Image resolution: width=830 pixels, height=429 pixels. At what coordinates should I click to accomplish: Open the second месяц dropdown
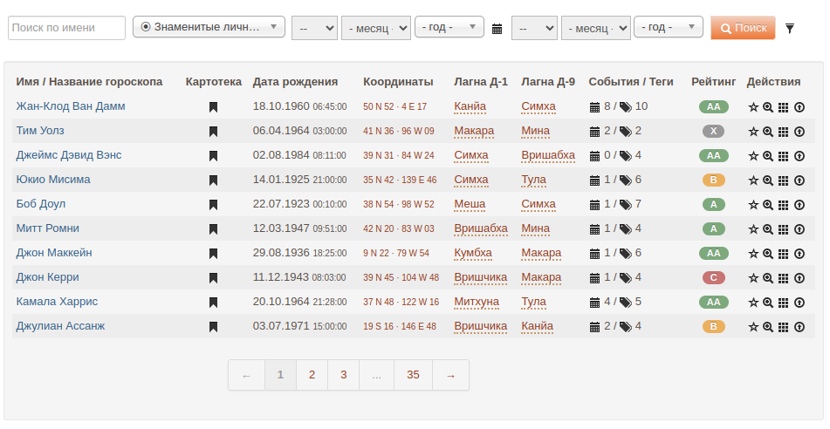coord(595,28)
